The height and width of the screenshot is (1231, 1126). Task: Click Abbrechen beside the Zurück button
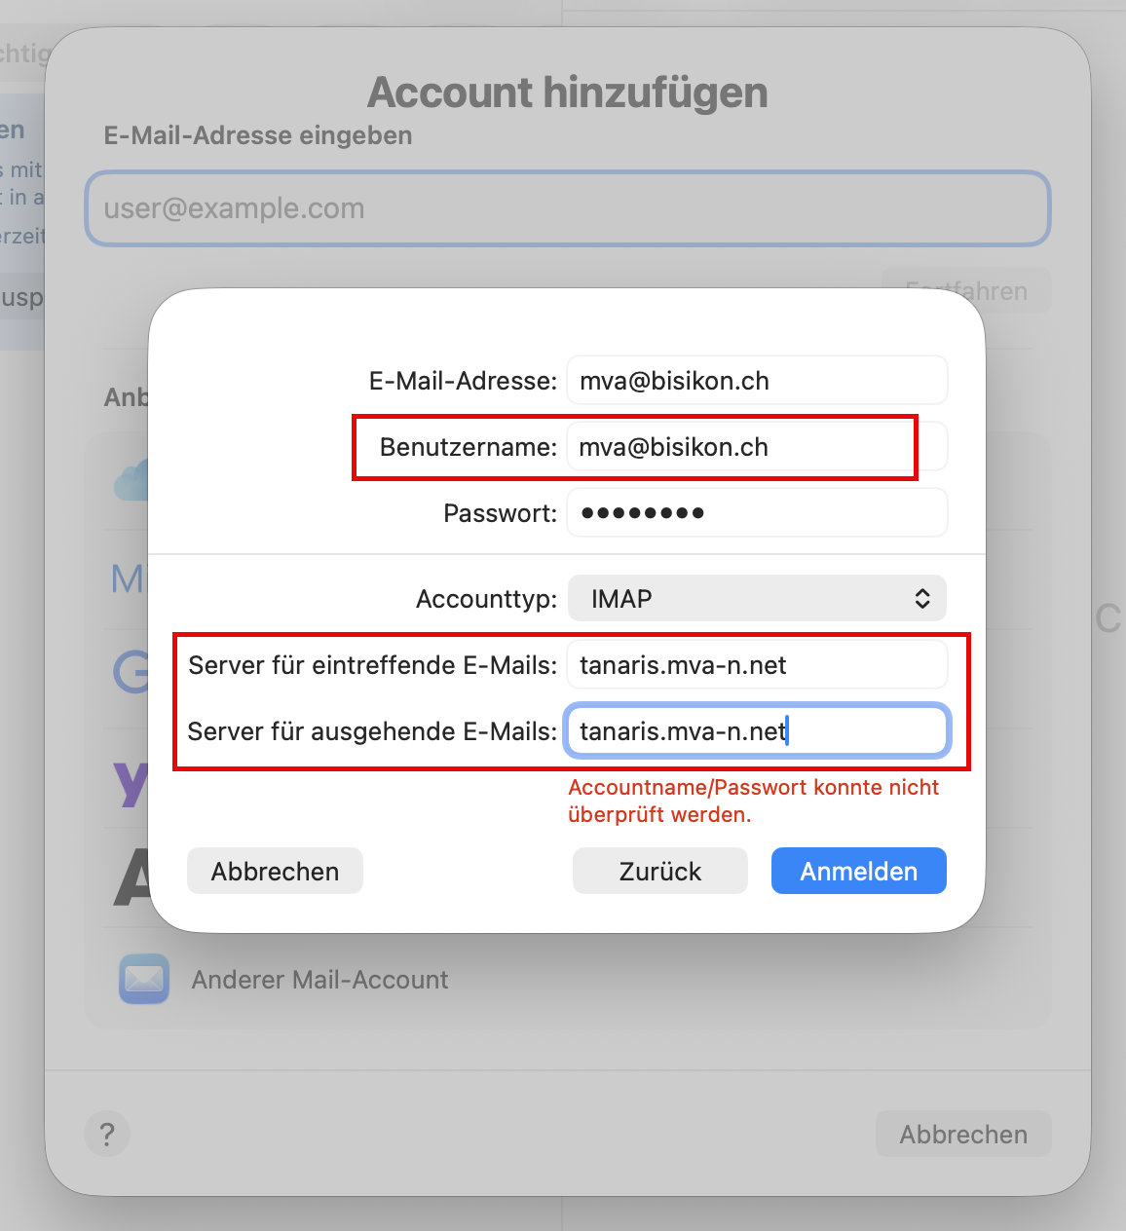(275, 871)
